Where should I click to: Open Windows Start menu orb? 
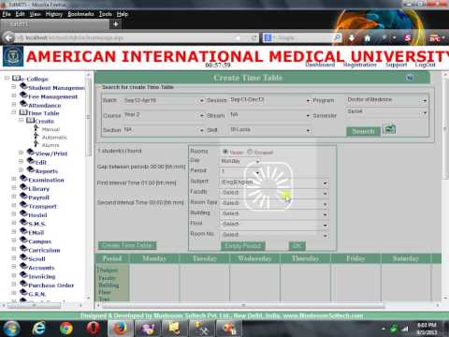click(11, 329)
